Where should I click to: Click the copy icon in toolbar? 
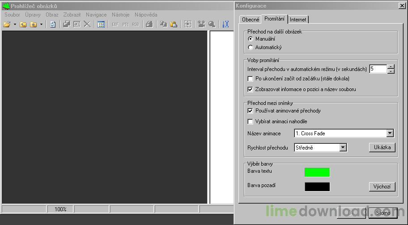point(163,24)
